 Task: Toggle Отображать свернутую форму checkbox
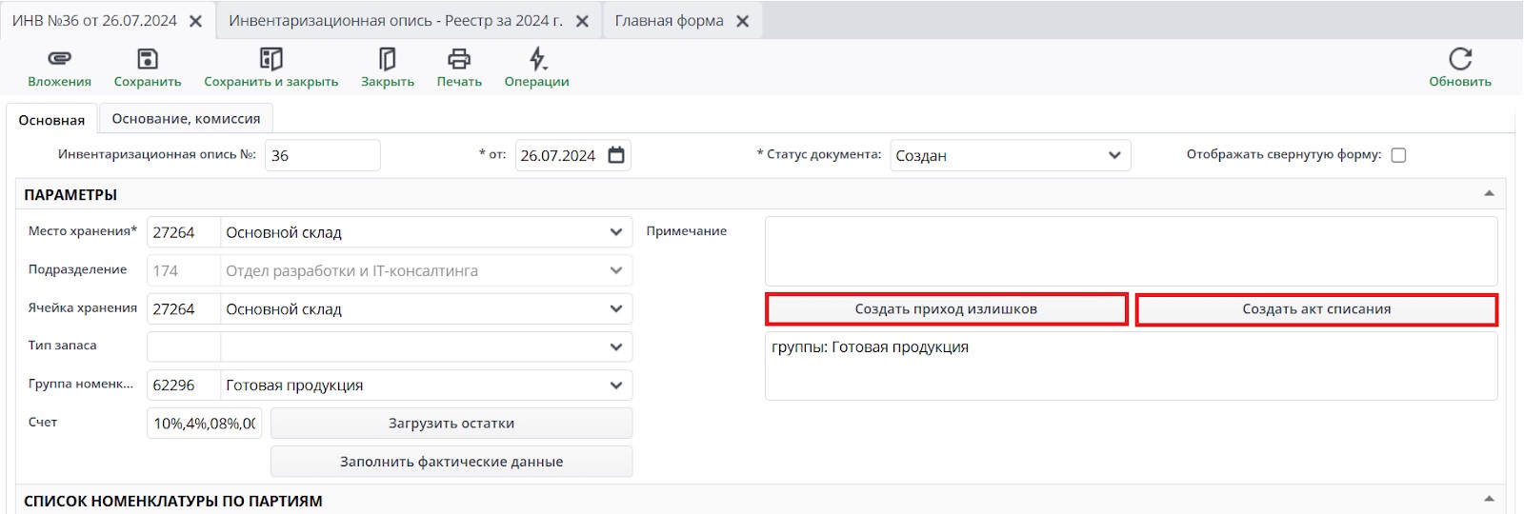pyautogui.click(x=1398, y=155)
